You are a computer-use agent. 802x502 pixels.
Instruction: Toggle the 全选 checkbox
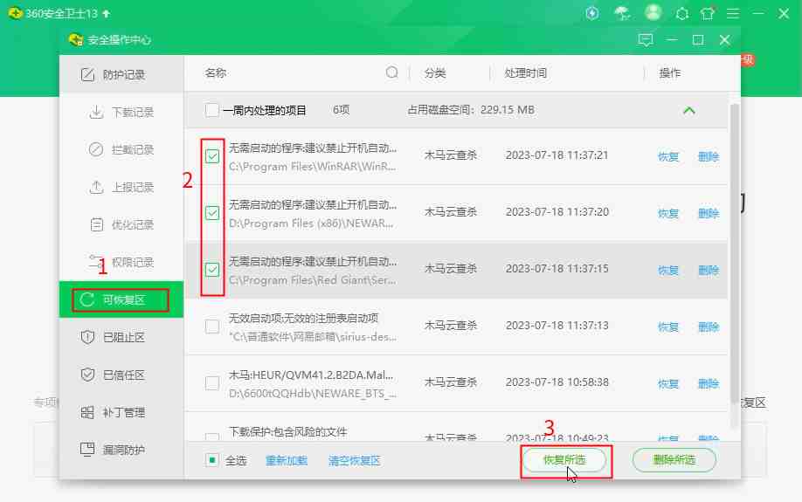[x=211, y=460]
